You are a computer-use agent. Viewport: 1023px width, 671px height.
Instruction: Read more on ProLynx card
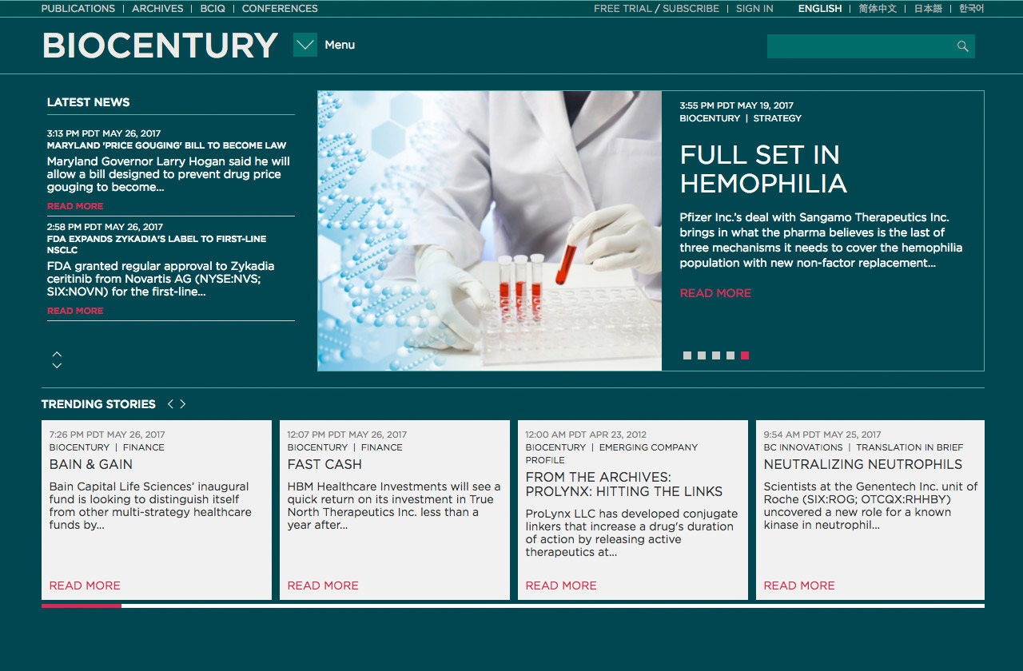[x=561, y=586]
